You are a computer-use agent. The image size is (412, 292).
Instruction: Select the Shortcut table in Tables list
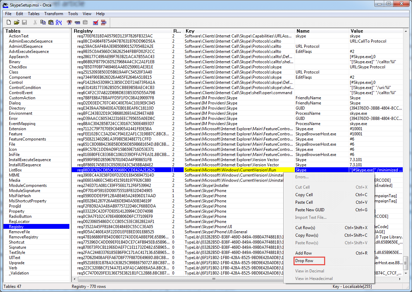click(16, 242)
